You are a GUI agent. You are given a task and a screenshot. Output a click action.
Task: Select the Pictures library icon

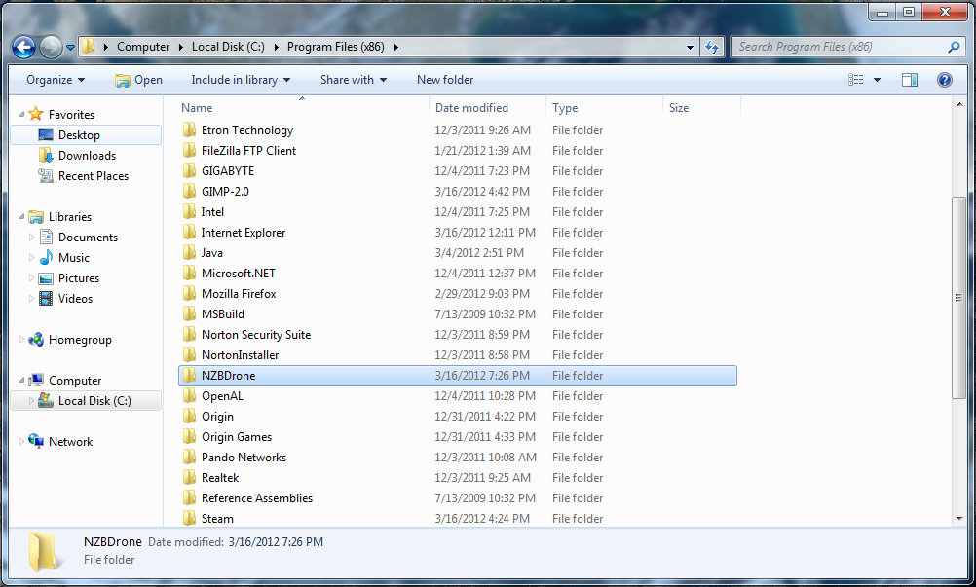click(46, 278)
